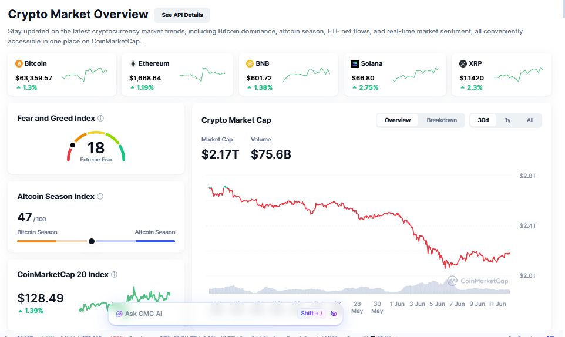This screenshot has height=337, width=565.
Task: Open the Altcoin Season Index info icon
Action: [100, 197]
